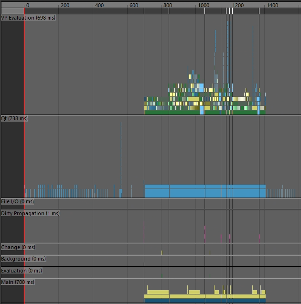Select the large blue event block in Qt row
Viewport: 301px width, 304px height.
(205, 191)
